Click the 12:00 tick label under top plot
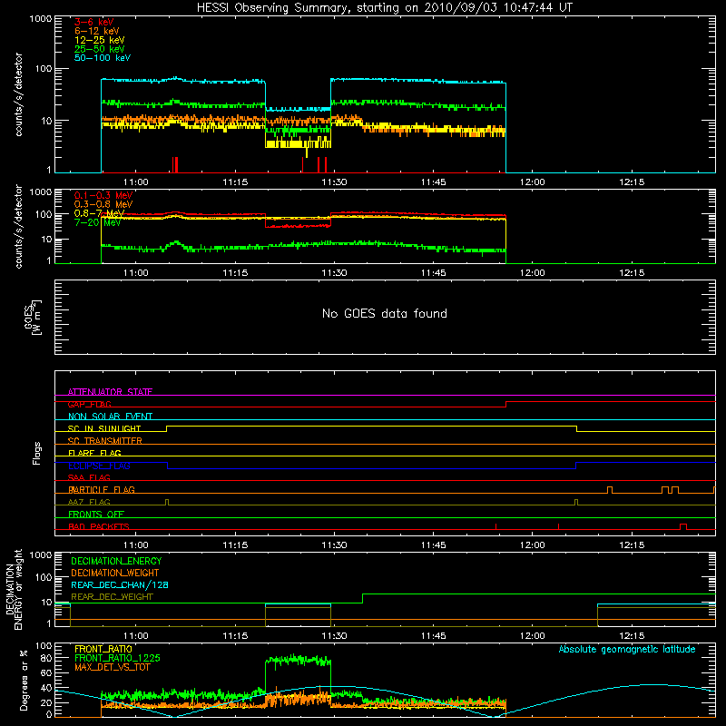The width and height of the screenshot is (726, 726). click(x=533, y=182)
